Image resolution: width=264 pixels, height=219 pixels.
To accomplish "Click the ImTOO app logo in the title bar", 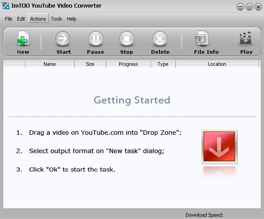I will pyautogui.click(x=6, y=6).
